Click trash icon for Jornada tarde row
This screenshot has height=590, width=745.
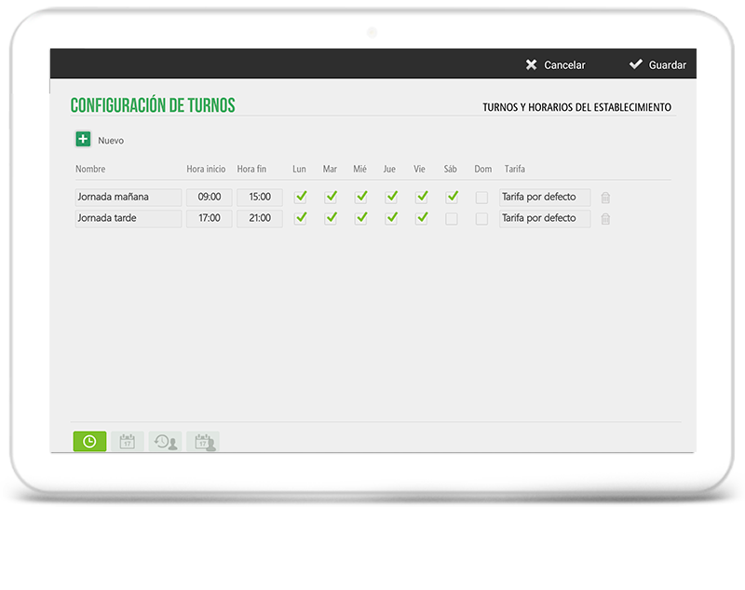coord(605,219)
